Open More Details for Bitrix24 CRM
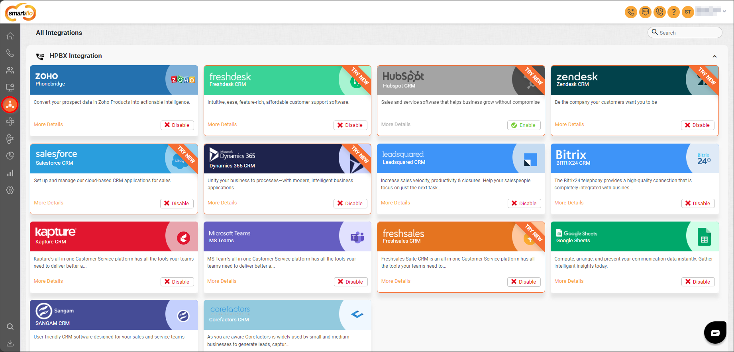The height and width of the screenshot is (352, 734). [569, 203]
